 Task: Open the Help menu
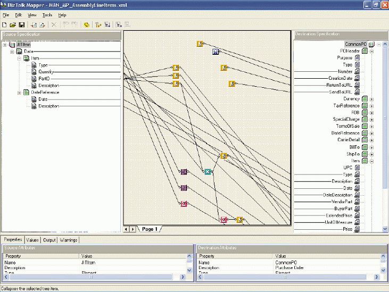[x=62, y=15]
